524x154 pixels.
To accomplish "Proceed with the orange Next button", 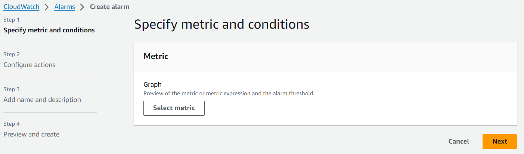I will (499, 141).
